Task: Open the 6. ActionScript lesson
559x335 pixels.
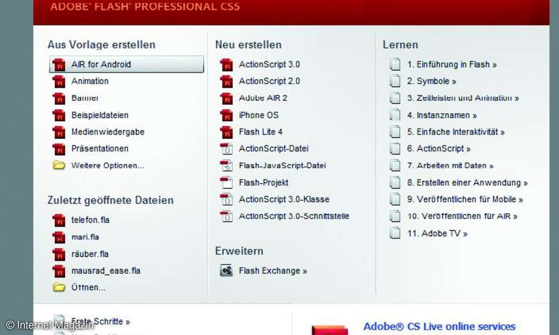Action: coord(438,149)
